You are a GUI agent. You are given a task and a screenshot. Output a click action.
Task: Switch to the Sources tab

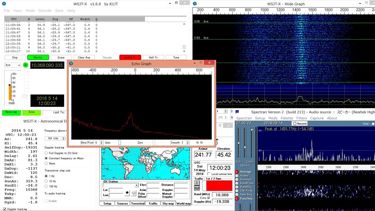(122, 203)
